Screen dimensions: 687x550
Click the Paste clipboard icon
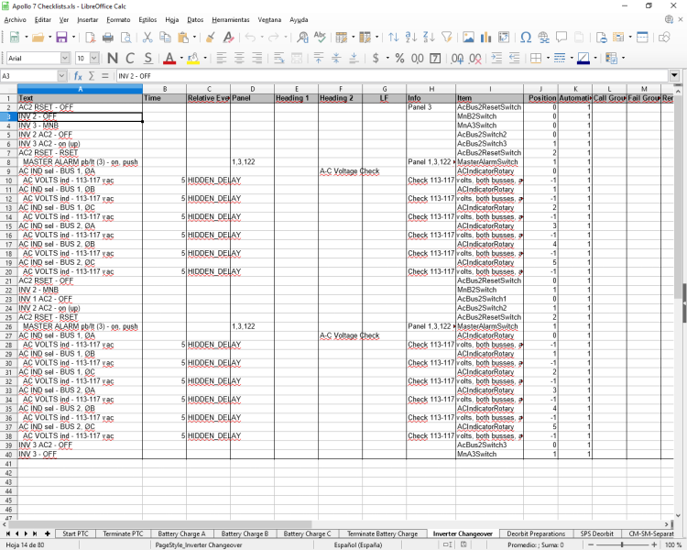[183, 38]
